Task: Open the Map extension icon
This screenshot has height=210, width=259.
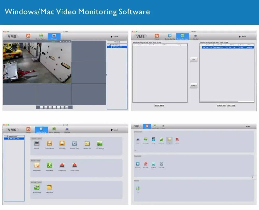Action: pyautogui.click(x=138, y=188)
